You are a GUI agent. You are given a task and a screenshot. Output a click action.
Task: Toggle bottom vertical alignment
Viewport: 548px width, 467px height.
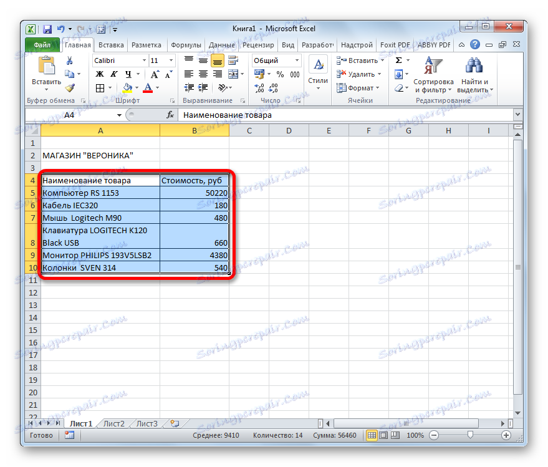[x=218, y=61]
